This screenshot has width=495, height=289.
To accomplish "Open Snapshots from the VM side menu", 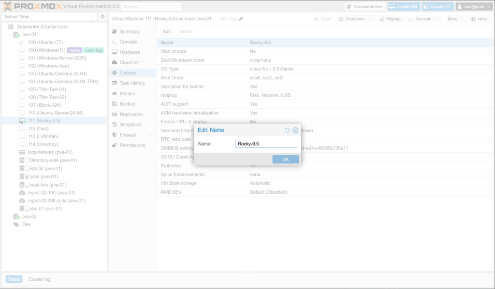I will click(x=131, y=125).
